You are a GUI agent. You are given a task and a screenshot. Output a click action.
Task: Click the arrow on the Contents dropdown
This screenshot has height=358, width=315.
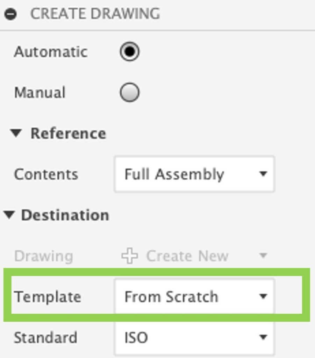pos(263,174)
